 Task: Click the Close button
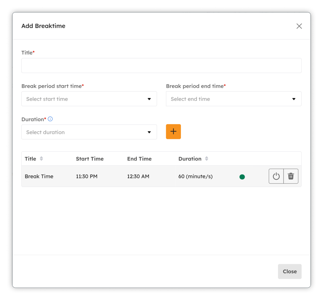290,271
